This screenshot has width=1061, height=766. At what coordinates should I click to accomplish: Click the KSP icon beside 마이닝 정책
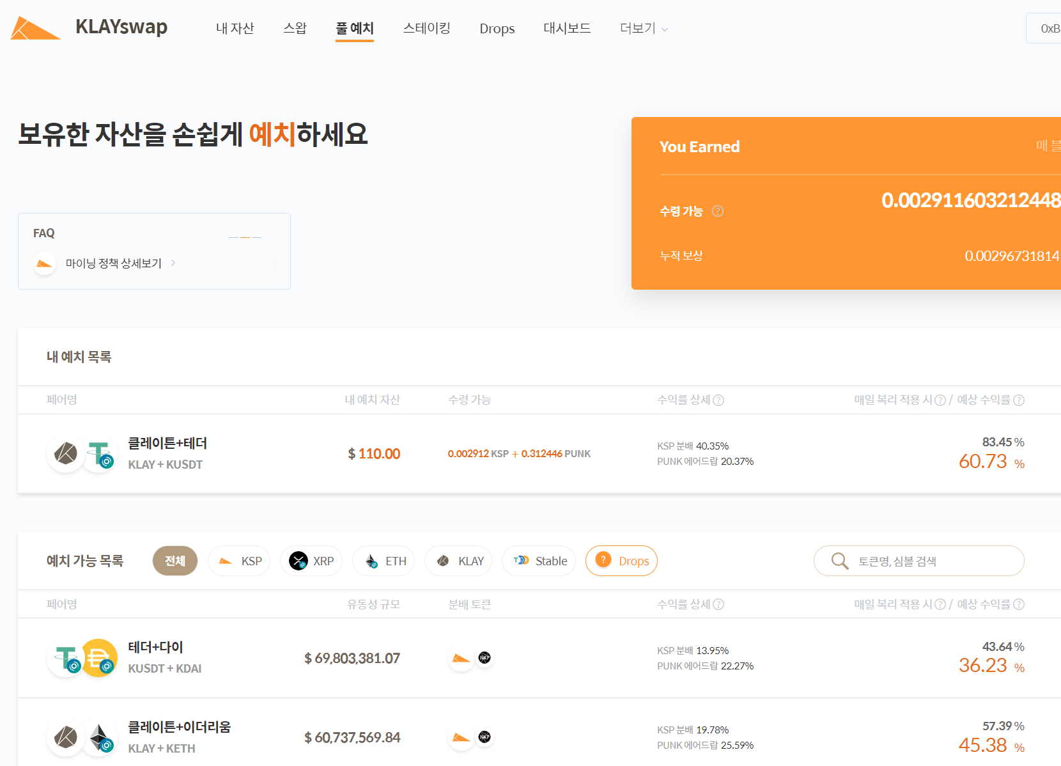[44, 263]
